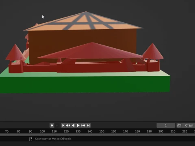
Task: Click frame 100 on the timeline ruler
Action: [x=42, y=131]
